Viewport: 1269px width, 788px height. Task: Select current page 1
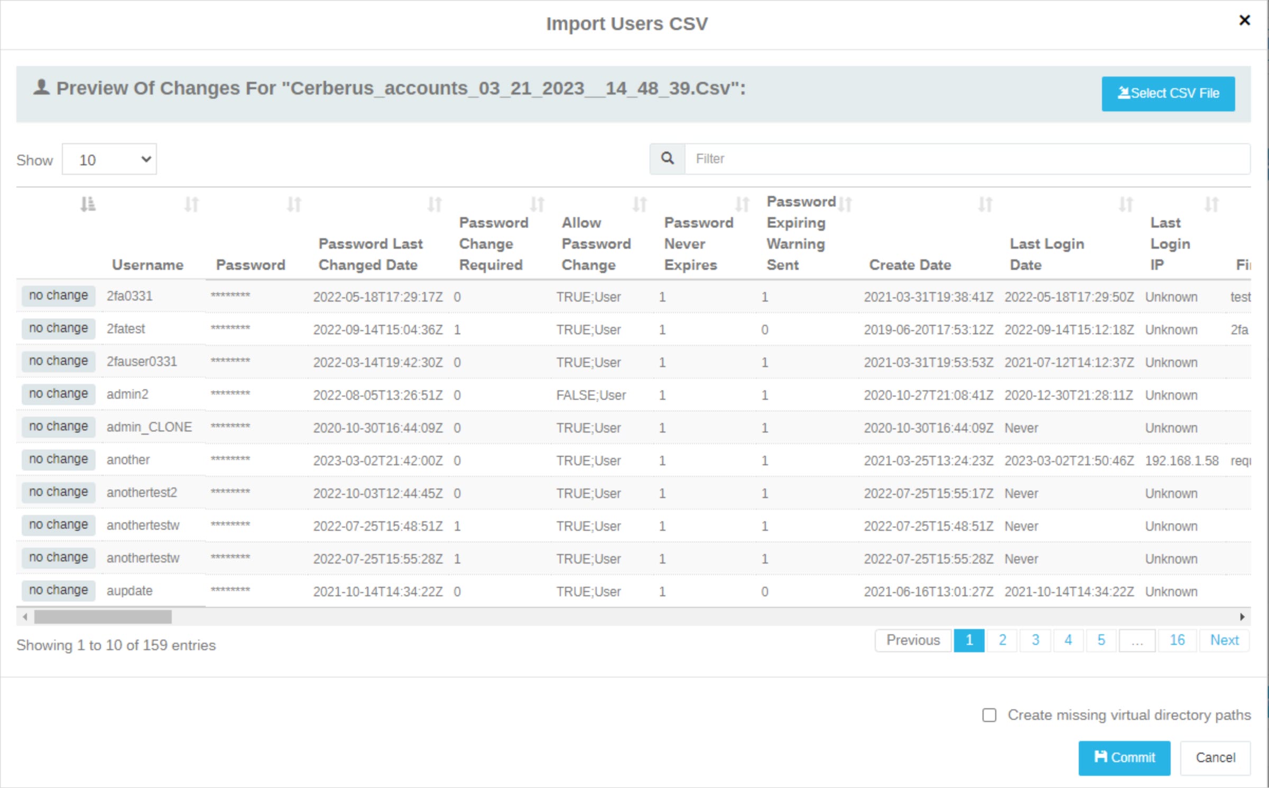pos(969,640)
